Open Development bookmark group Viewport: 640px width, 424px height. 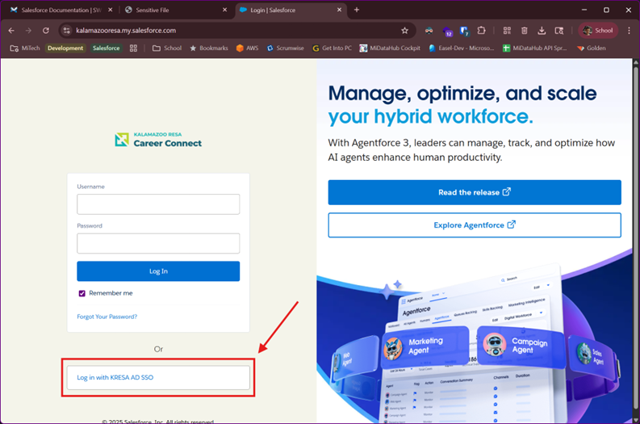[65, 48]
